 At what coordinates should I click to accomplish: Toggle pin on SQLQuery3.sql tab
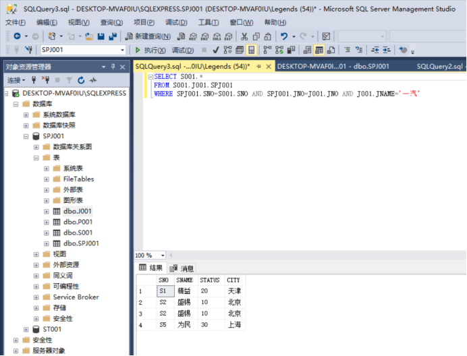coord(258,66)
